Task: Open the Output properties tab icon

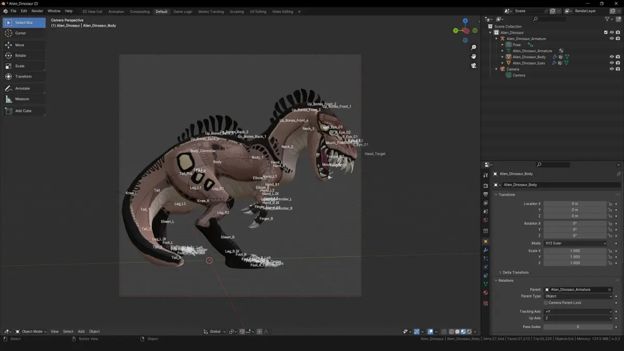Action: click(x=486, y=194)
